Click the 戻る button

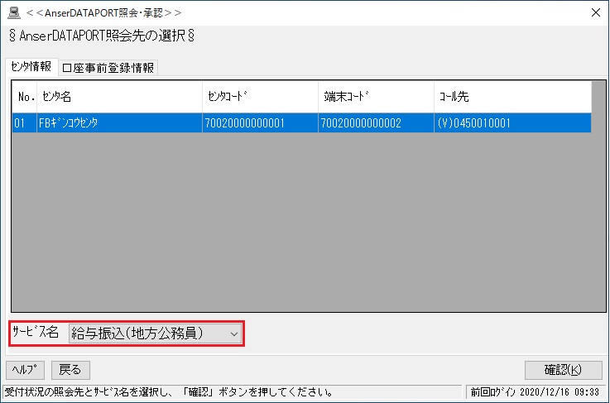[70, 370]
